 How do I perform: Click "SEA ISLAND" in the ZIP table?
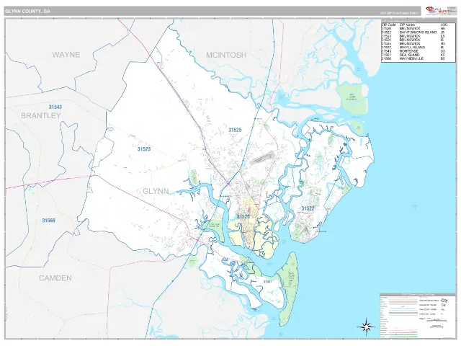tap(409, 55)
